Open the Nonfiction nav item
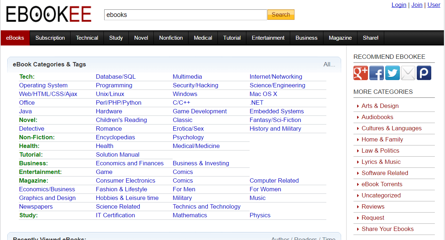Image resolution: width=445 pixels, height=240 pixels. coord(171,38)
